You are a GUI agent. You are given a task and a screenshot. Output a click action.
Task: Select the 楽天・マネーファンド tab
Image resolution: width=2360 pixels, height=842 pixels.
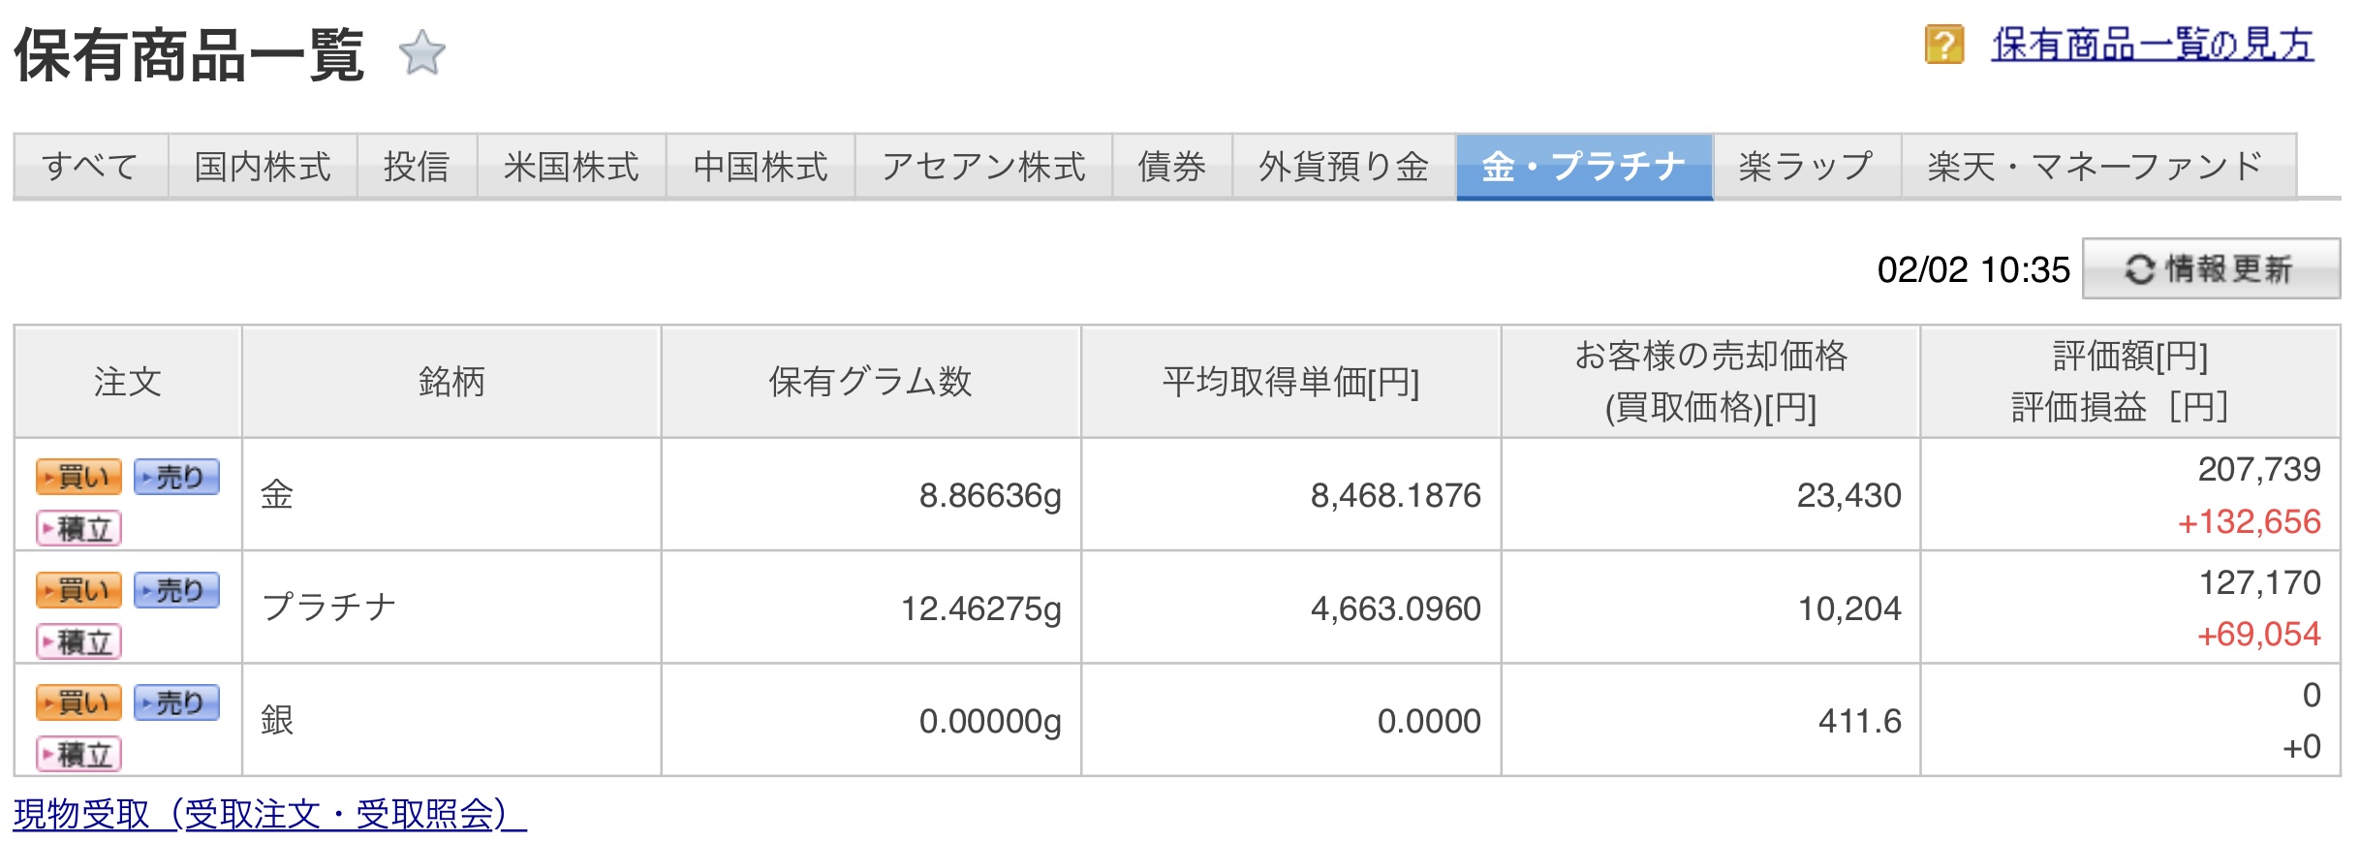tap(2097, 167)
